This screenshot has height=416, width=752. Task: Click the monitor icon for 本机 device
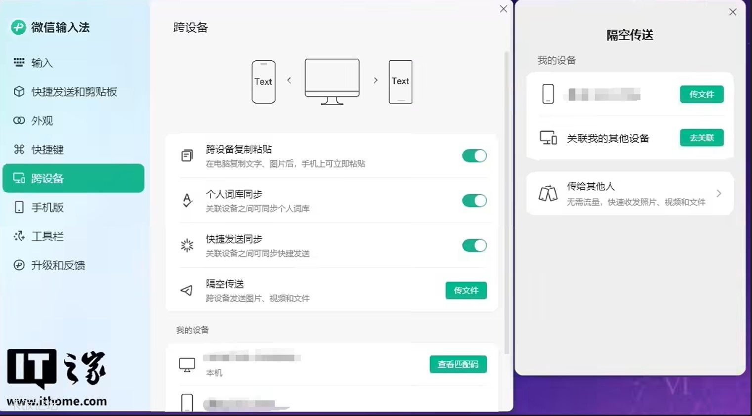point(187,365)
